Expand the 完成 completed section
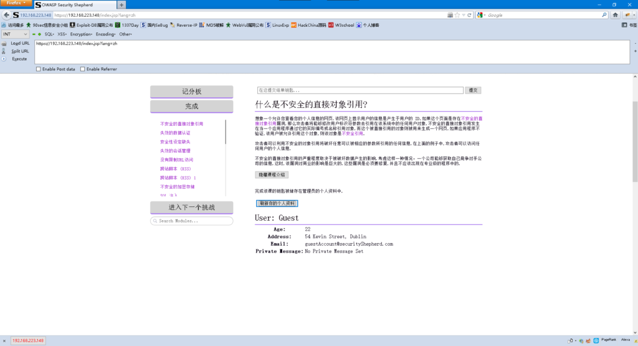This screenshot has width=638, height=346. 192,106
